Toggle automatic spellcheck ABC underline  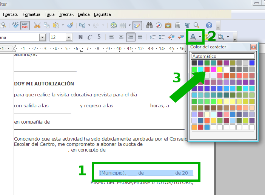(25, 26)
